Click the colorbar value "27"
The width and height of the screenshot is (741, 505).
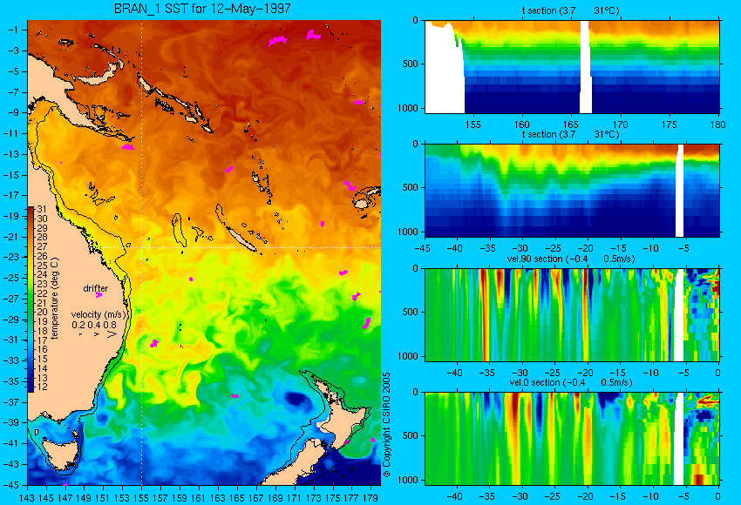(x=42, y=246)
